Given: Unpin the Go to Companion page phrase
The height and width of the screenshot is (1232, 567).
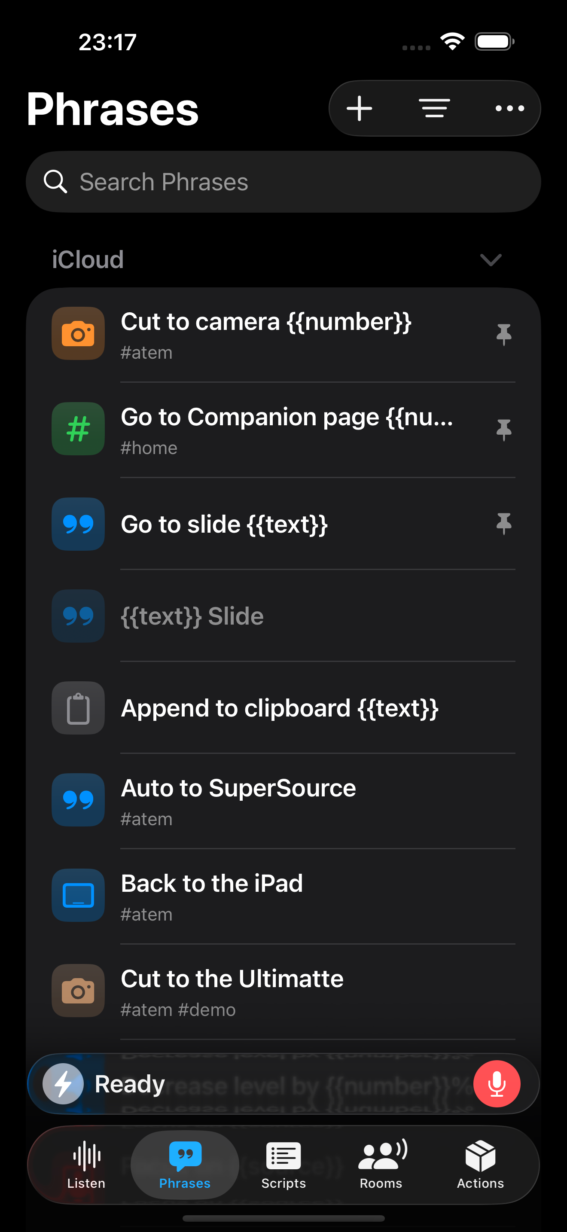Looking at the screenshot, I should (x=504, y=430).
